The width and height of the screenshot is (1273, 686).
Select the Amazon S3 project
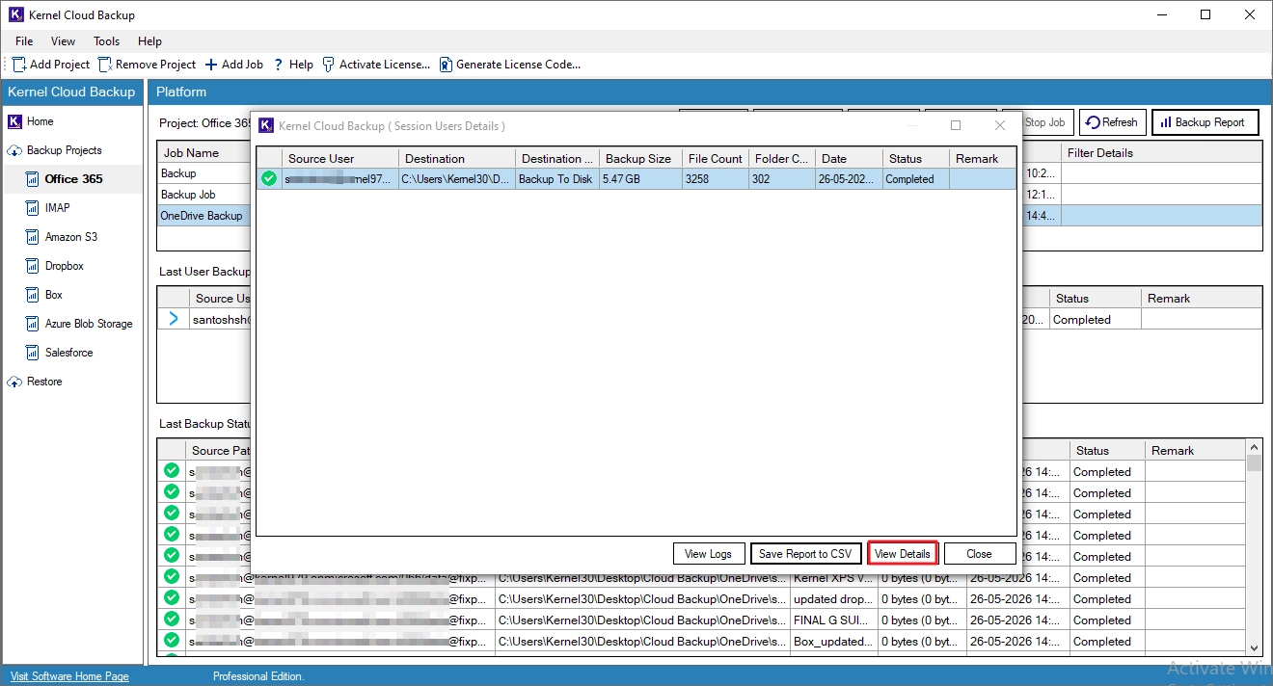click(71, 237)
